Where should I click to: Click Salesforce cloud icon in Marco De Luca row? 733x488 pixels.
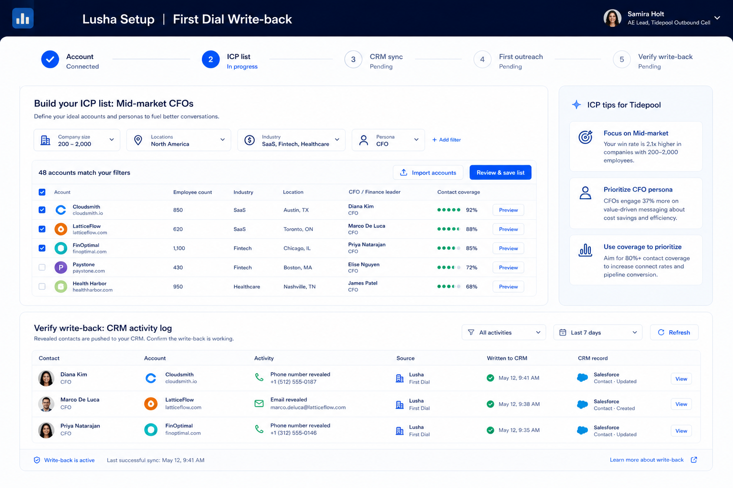click(x=582, y=405)
